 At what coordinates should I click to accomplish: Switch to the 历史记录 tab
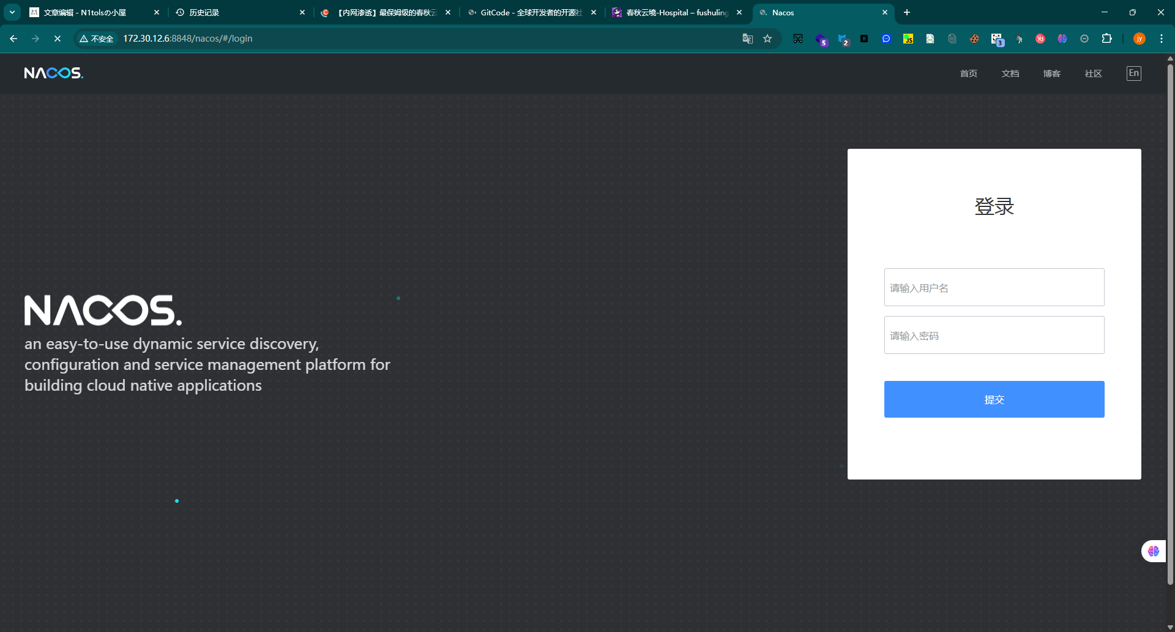point(239,12)
